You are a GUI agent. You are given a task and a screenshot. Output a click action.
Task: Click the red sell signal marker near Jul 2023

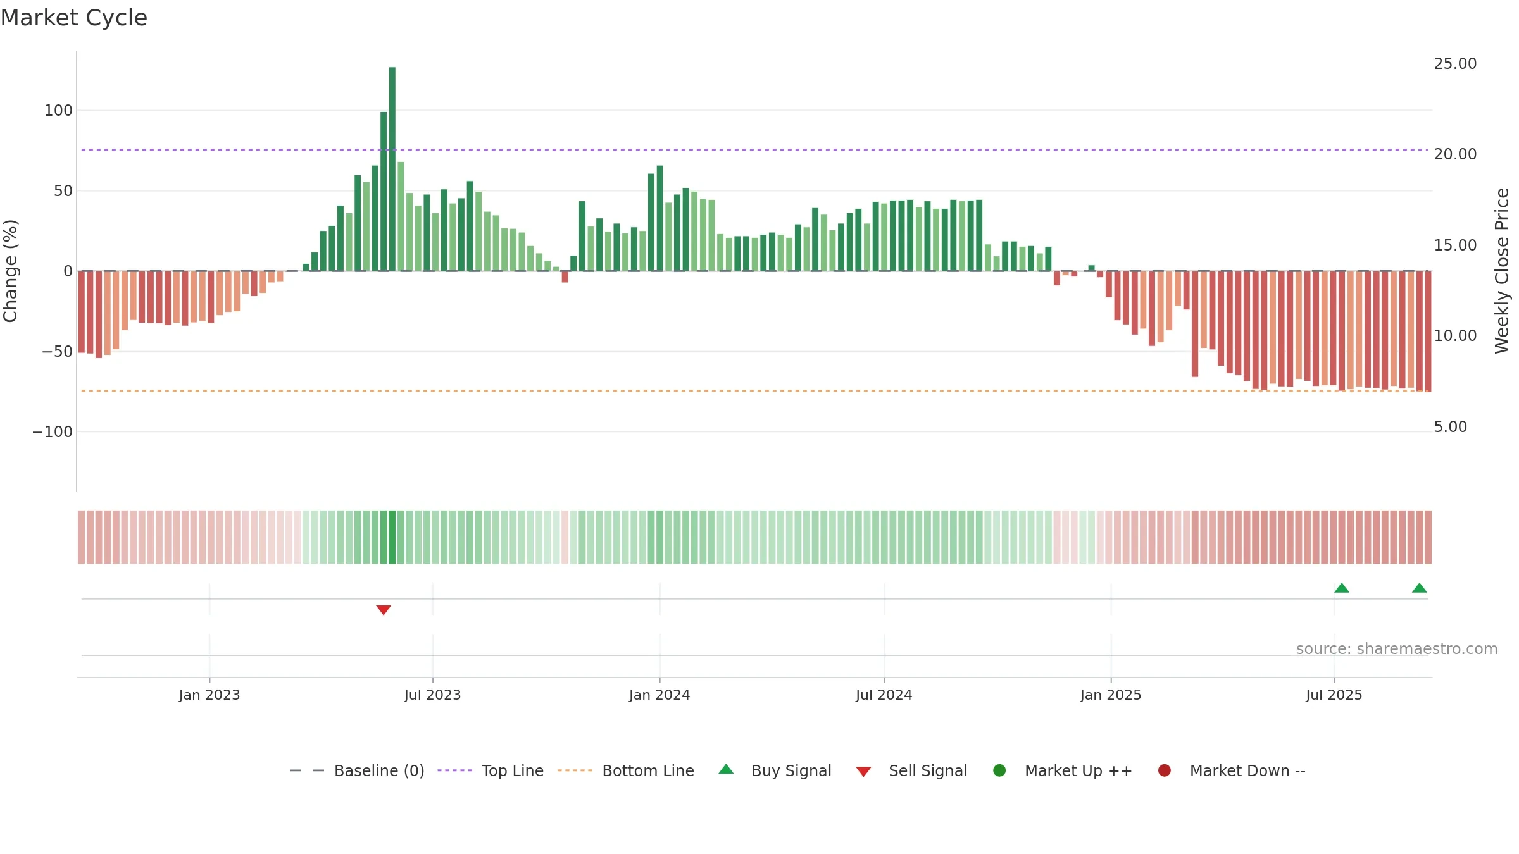coord(384,610)
